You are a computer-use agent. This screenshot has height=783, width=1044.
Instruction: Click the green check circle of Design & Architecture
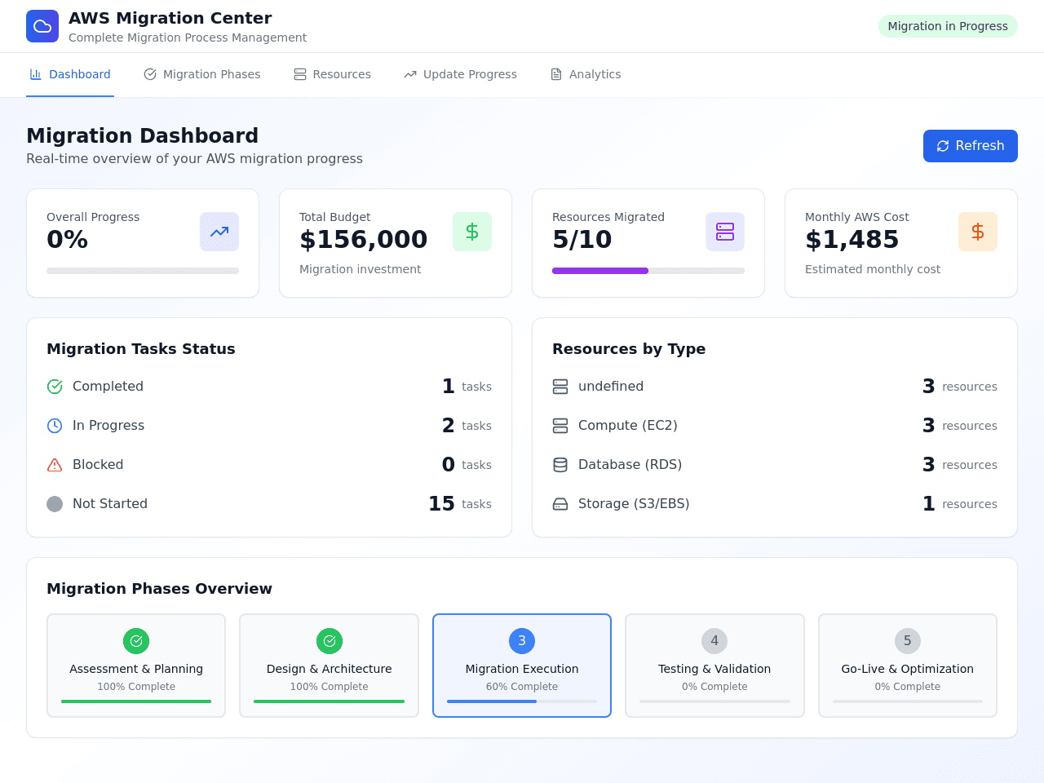(330, 641)
